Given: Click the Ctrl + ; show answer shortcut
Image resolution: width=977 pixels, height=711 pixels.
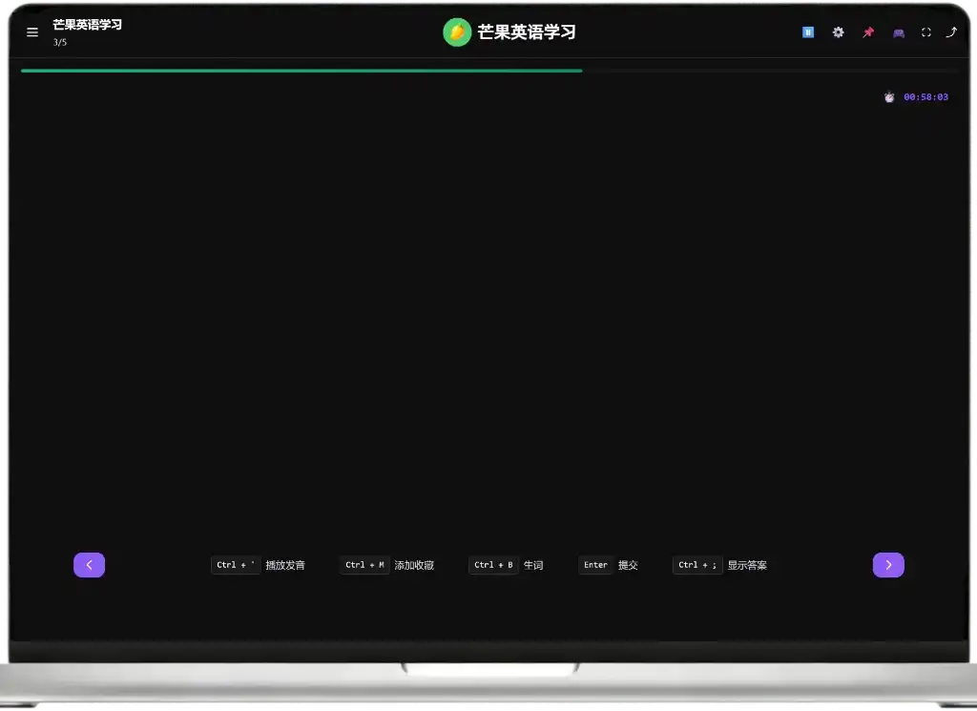Looking at the screenshot, I should click(x=697, y=565).
